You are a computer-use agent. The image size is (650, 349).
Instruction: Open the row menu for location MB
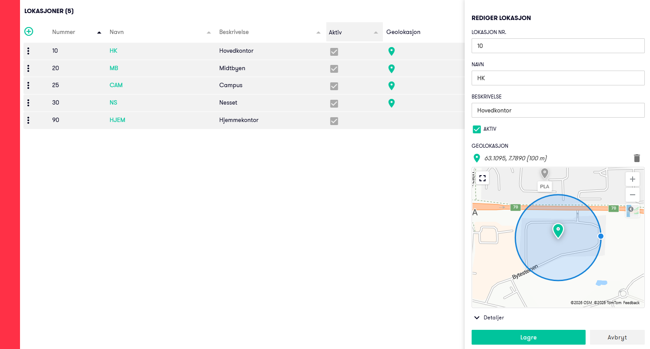pos(28,68)
